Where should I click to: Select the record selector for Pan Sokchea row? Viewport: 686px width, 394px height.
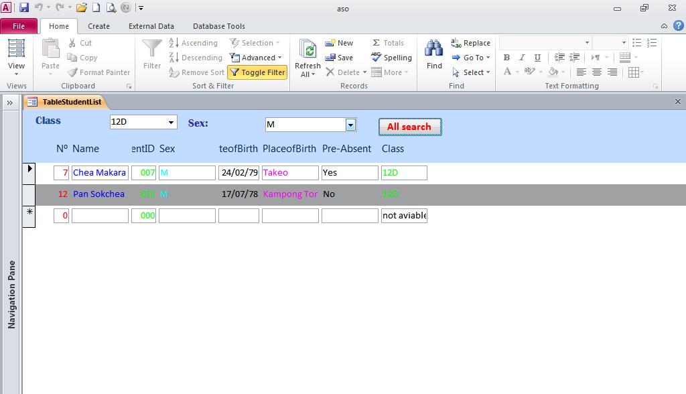point(29,194)
